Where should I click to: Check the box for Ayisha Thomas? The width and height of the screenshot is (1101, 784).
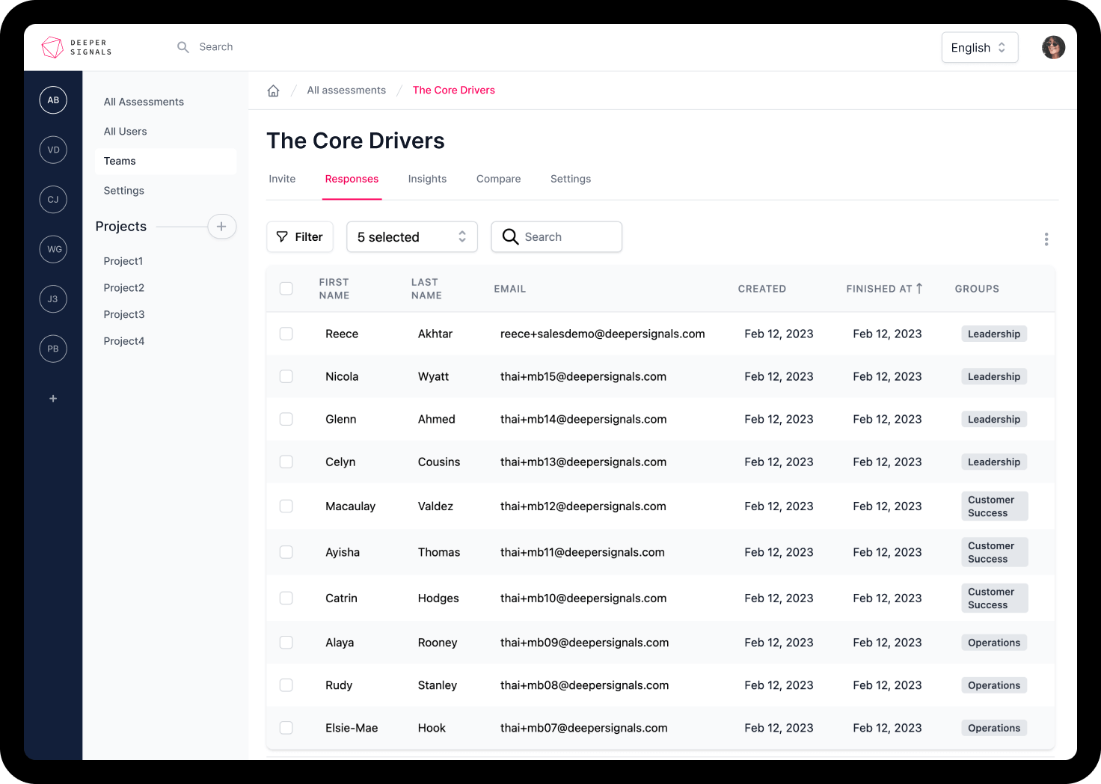[x=286, y=552]
